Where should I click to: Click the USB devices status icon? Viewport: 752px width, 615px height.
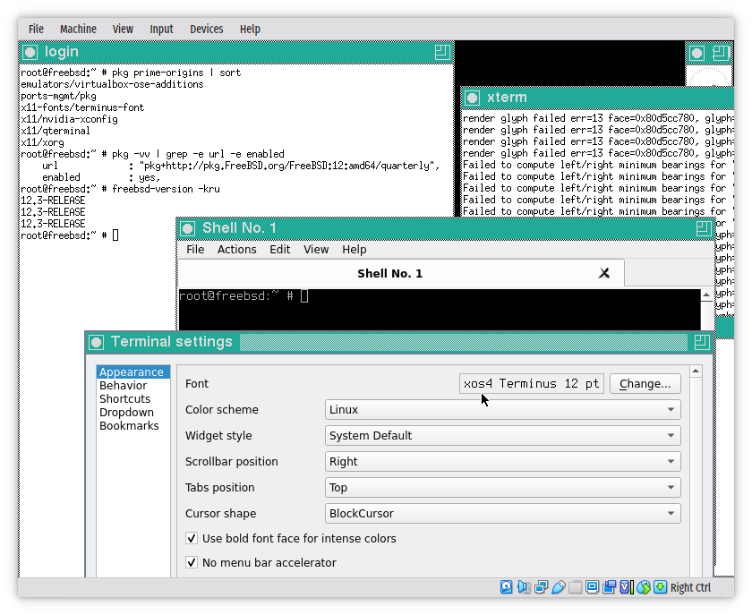pyautogui.click(x=558, y=587)
